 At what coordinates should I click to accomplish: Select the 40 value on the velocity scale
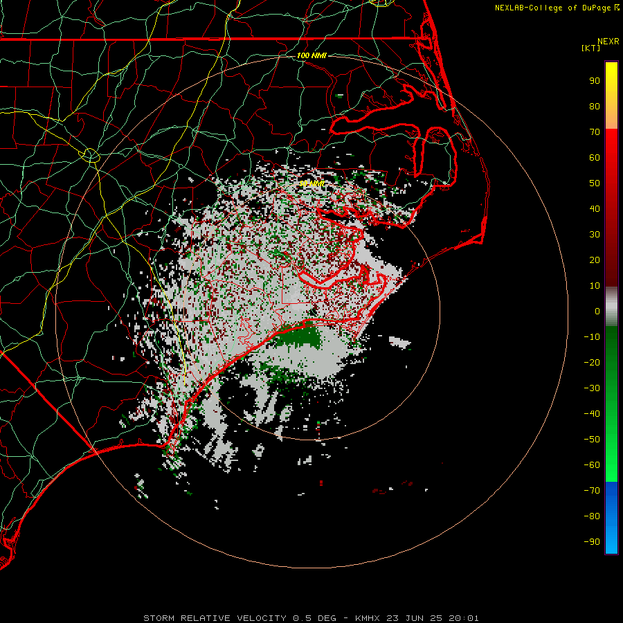(x=595, y=208)
